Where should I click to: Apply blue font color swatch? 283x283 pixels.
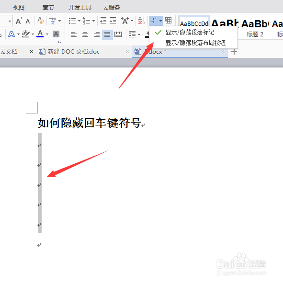[x=40, y=34]
